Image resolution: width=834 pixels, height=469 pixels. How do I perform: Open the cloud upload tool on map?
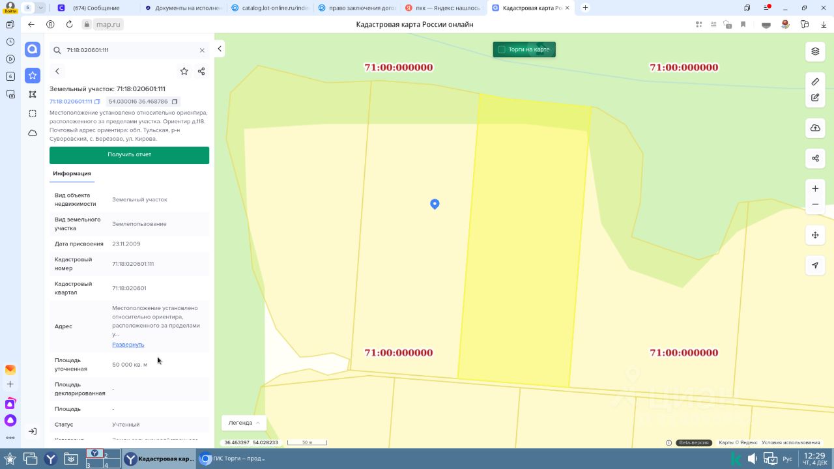815,128
